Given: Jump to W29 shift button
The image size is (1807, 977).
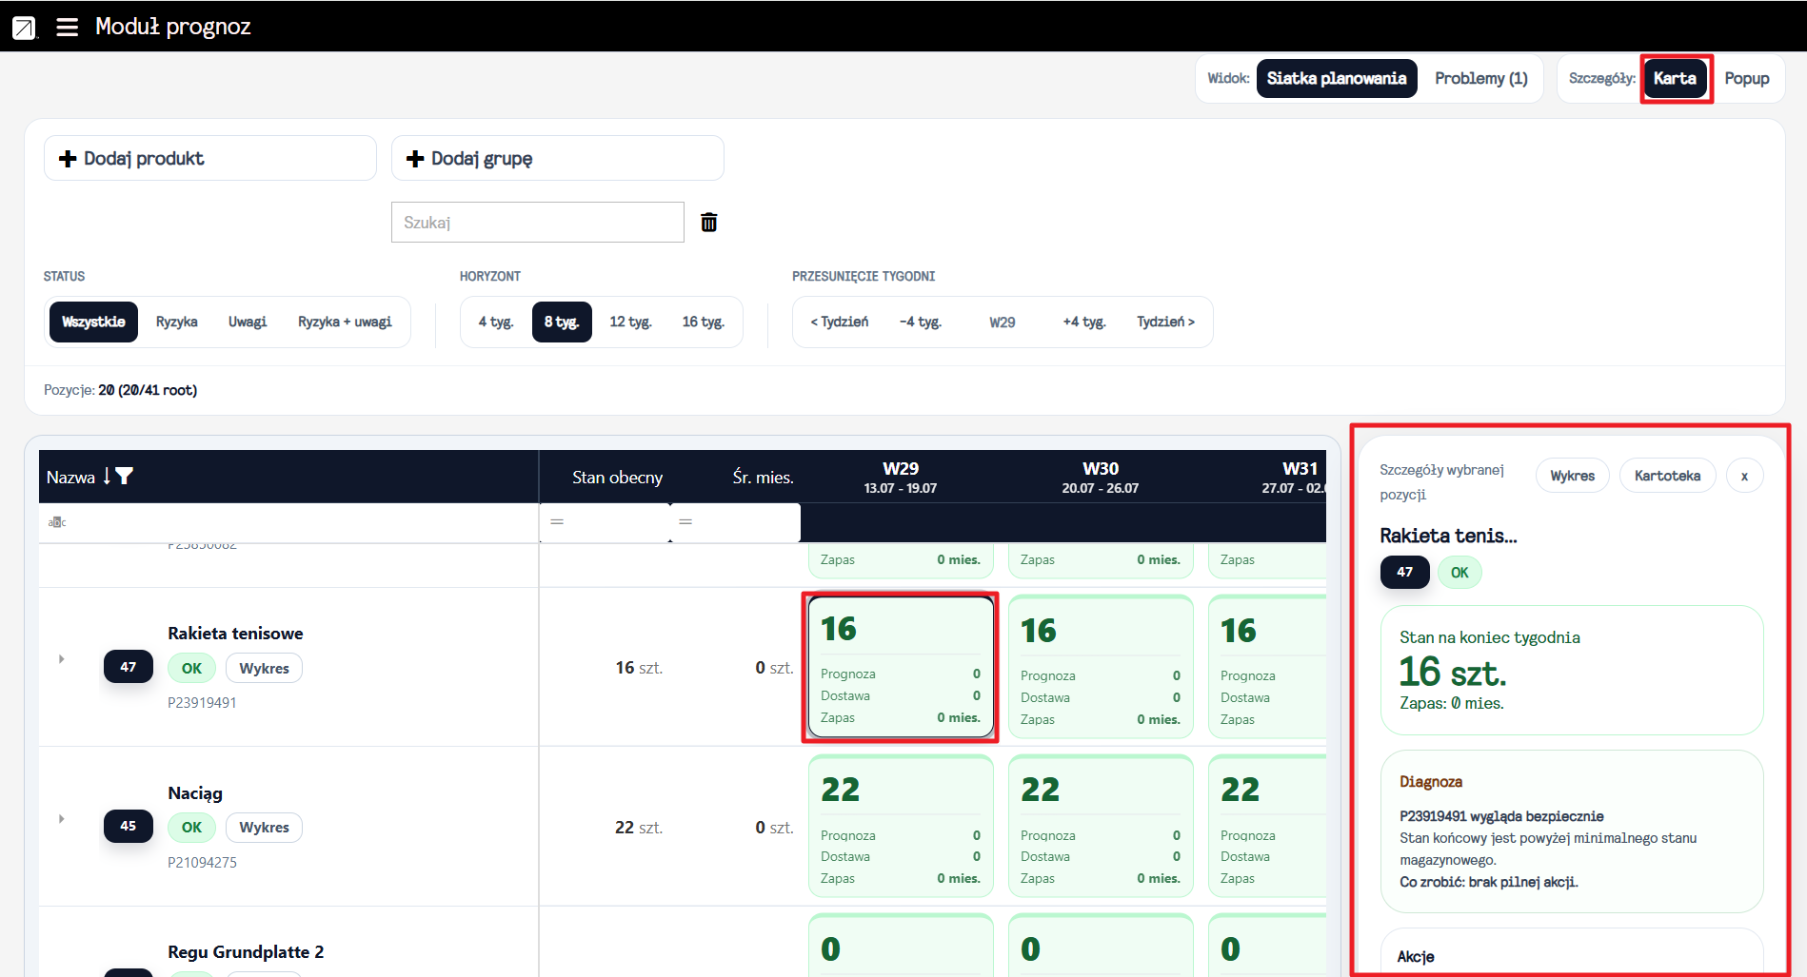Looking at the screenshot, I should click(x=1003, y=322).
